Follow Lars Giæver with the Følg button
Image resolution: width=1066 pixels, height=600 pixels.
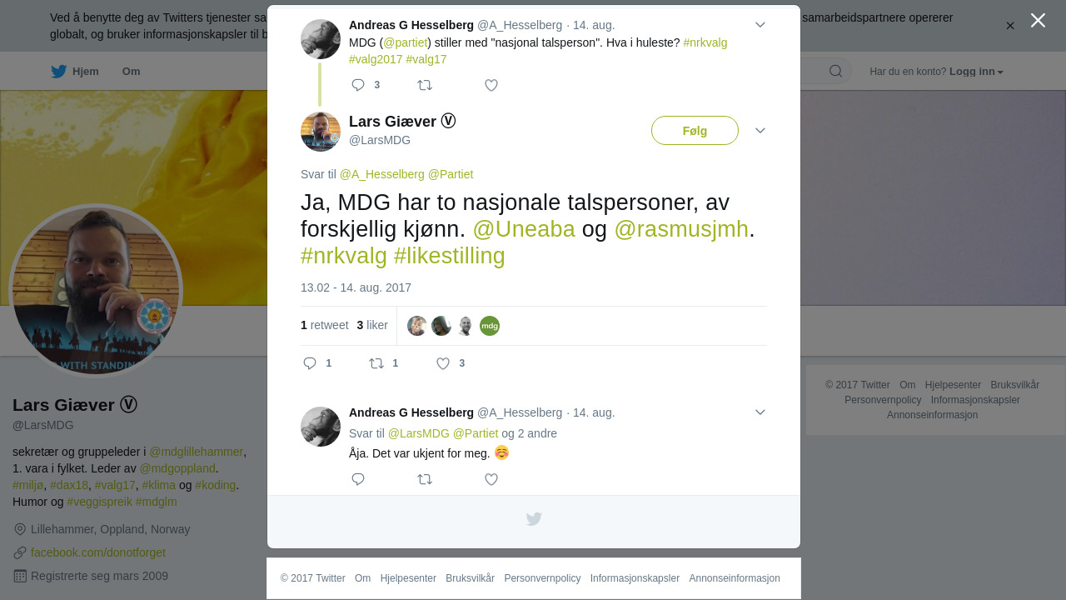(695, 131)
